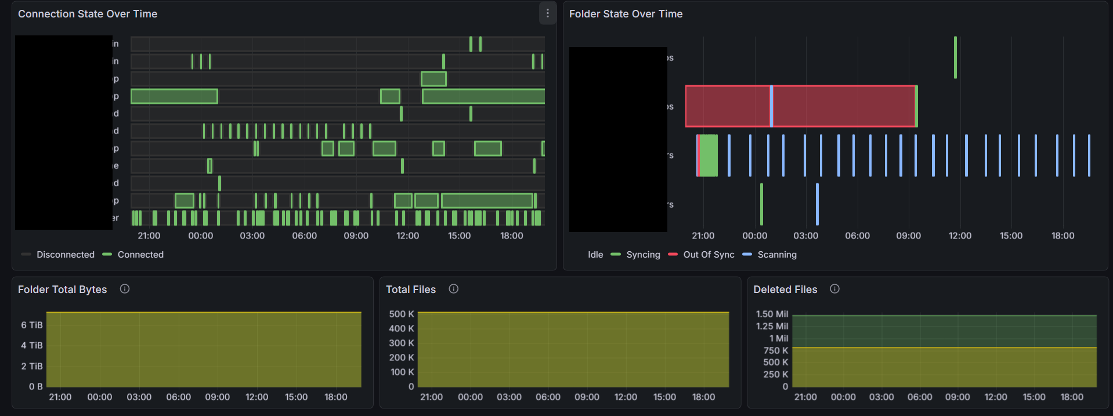Expand the Folder State Over Time title menu
1113x416 pixels.
click(x=626, y=14)
